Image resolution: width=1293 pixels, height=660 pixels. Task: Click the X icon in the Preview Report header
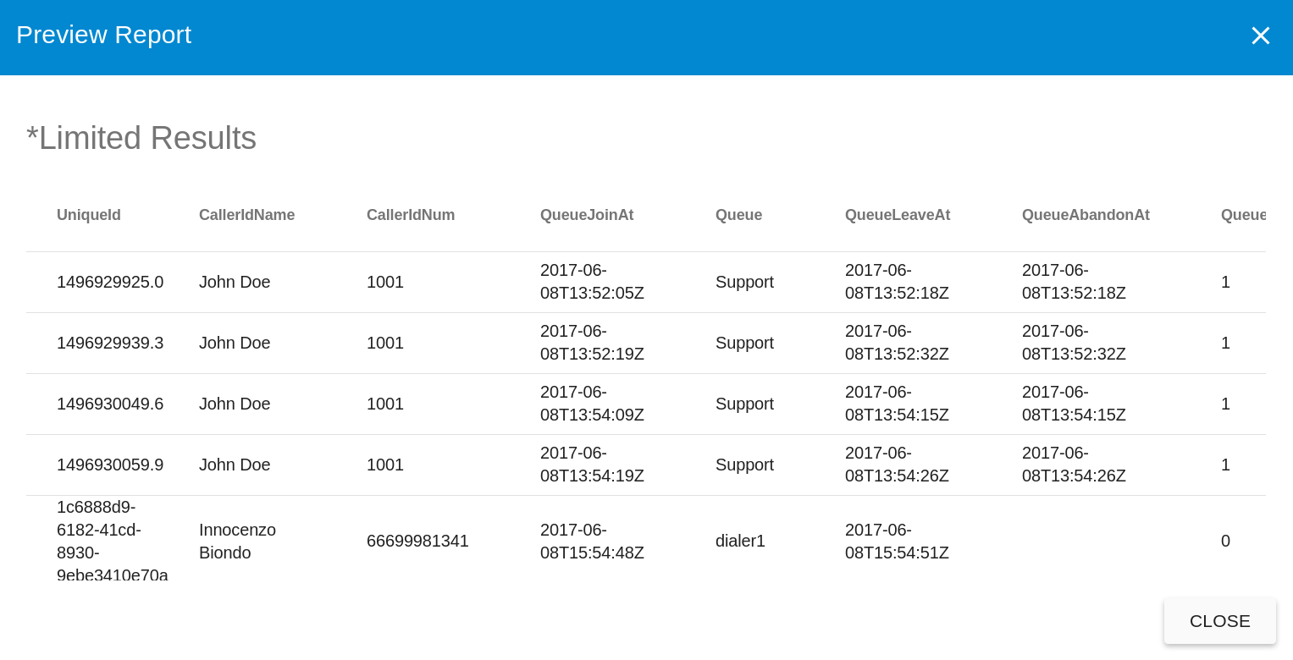pos(1260,36)
